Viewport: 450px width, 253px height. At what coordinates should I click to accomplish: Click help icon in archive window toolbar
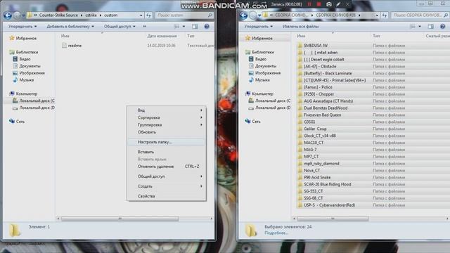click(442, 27)
